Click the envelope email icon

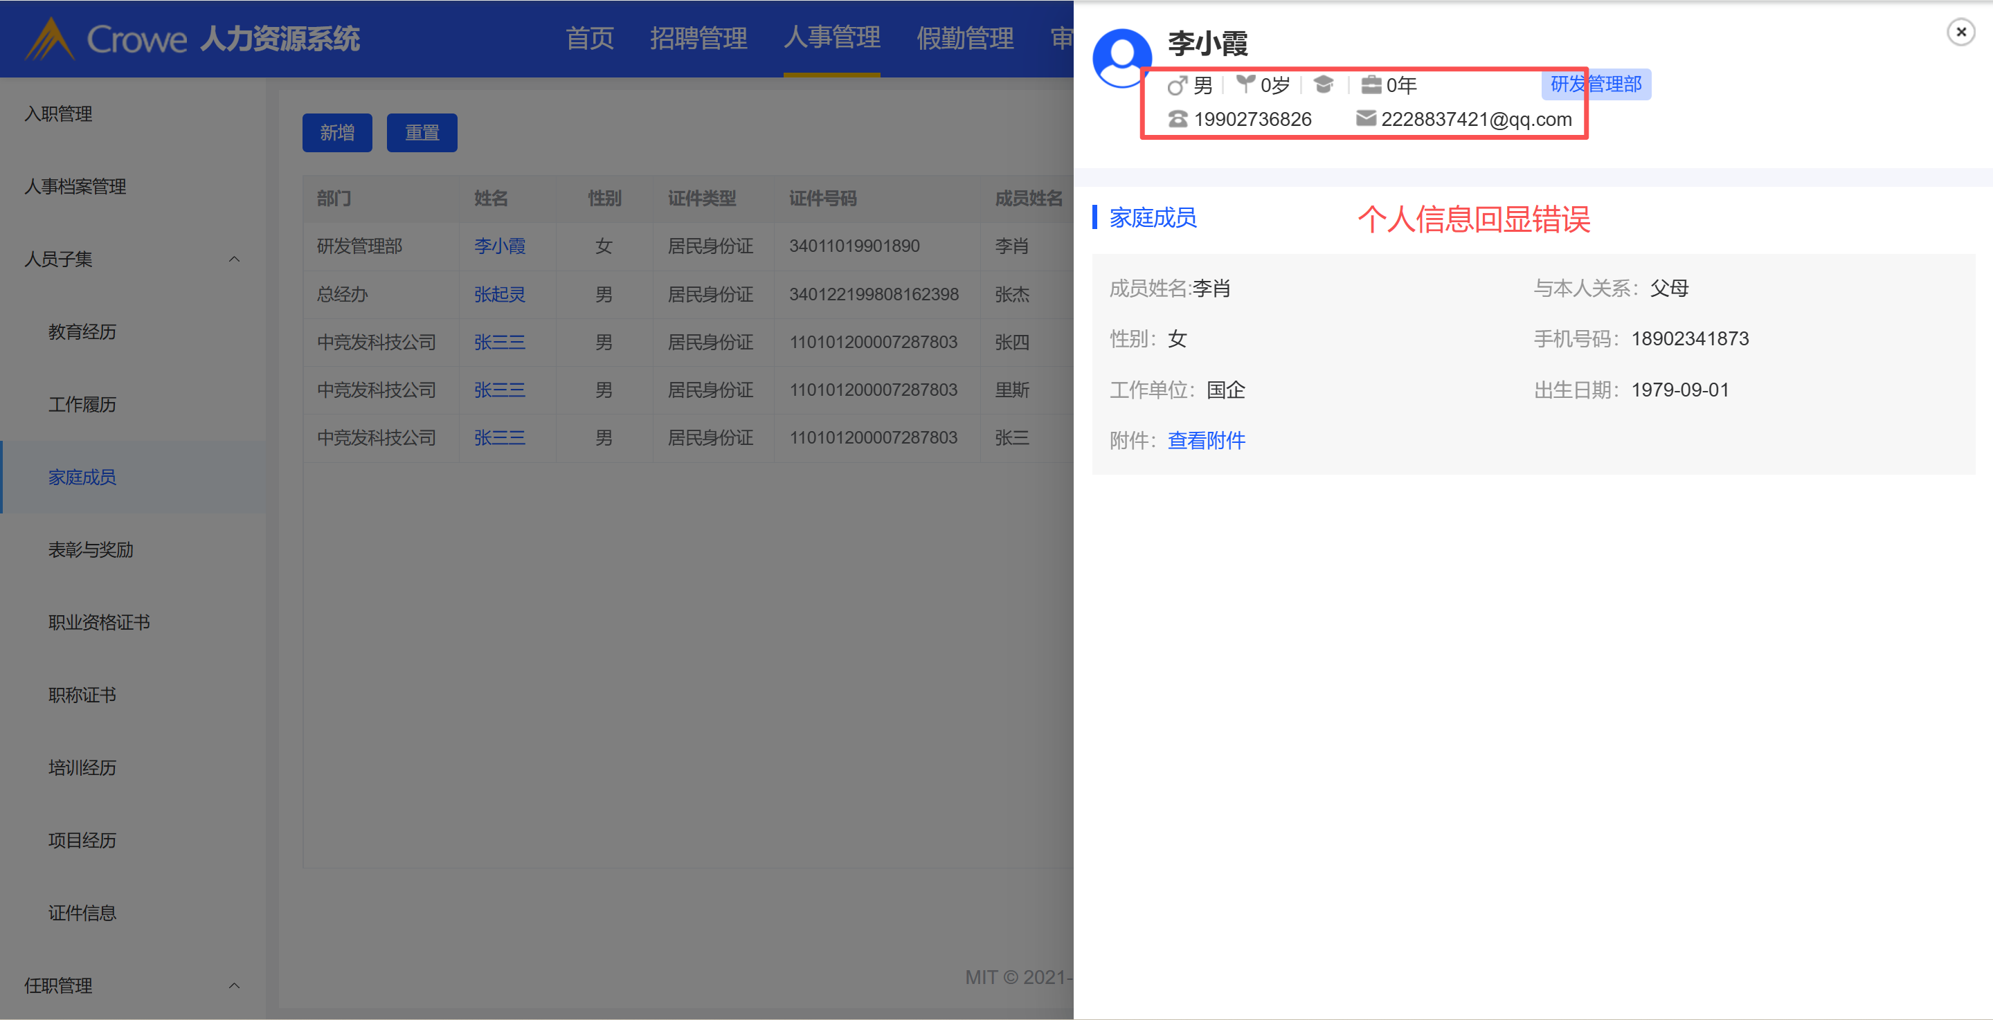(1366, 118)
